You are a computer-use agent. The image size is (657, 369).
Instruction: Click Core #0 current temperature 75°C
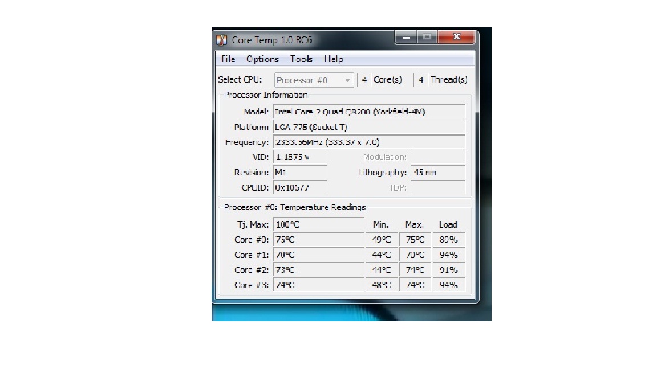click(318, 240)
